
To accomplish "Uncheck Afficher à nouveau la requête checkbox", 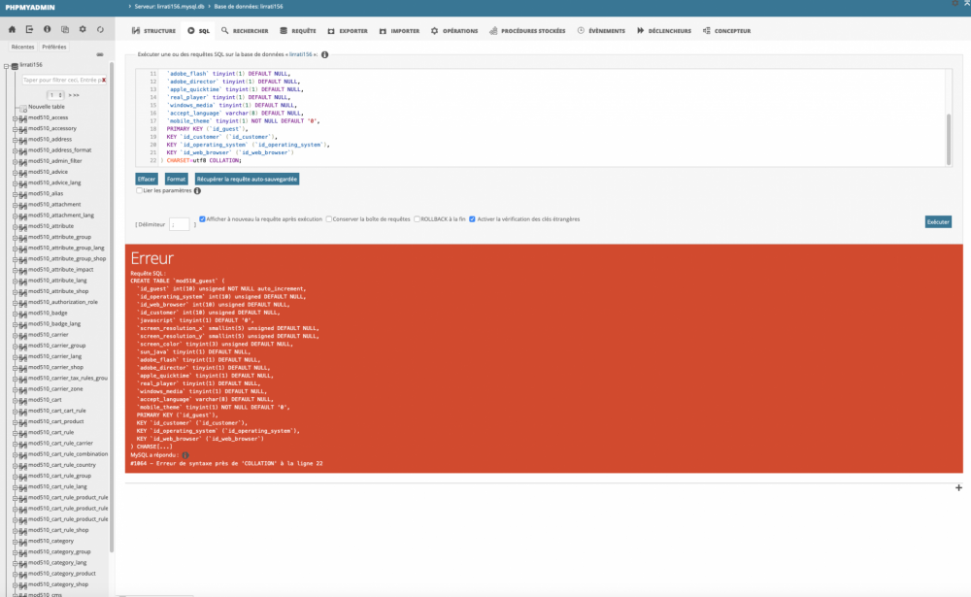I will (x=203, y=219).
